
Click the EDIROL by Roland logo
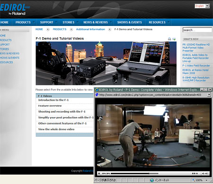click(15, 9)
